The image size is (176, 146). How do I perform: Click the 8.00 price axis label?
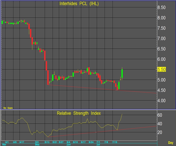click(161, 18)
